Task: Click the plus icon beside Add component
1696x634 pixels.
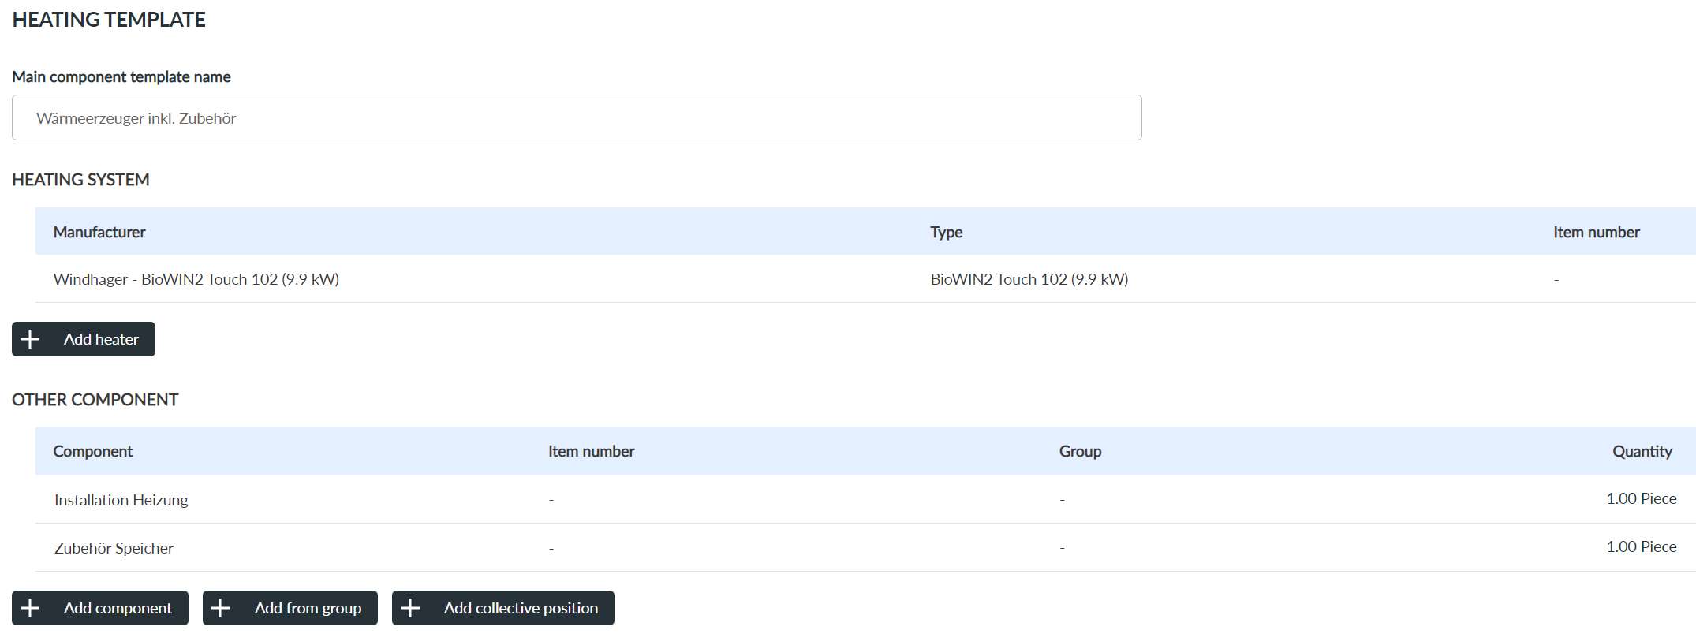Action: point(30,608)
